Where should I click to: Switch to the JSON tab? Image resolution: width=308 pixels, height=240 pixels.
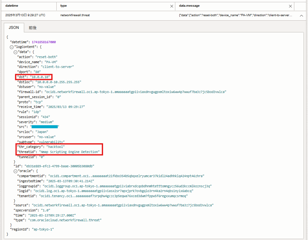tap(14, 28)
